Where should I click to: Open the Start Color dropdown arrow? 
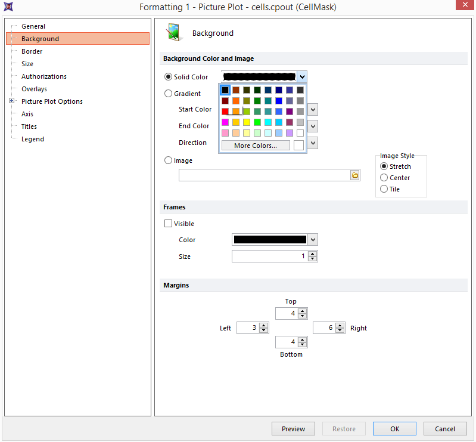coord(313,109)
